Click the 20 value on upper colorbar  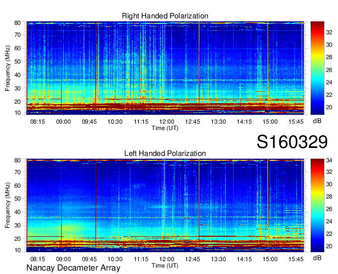coord(329,107)
